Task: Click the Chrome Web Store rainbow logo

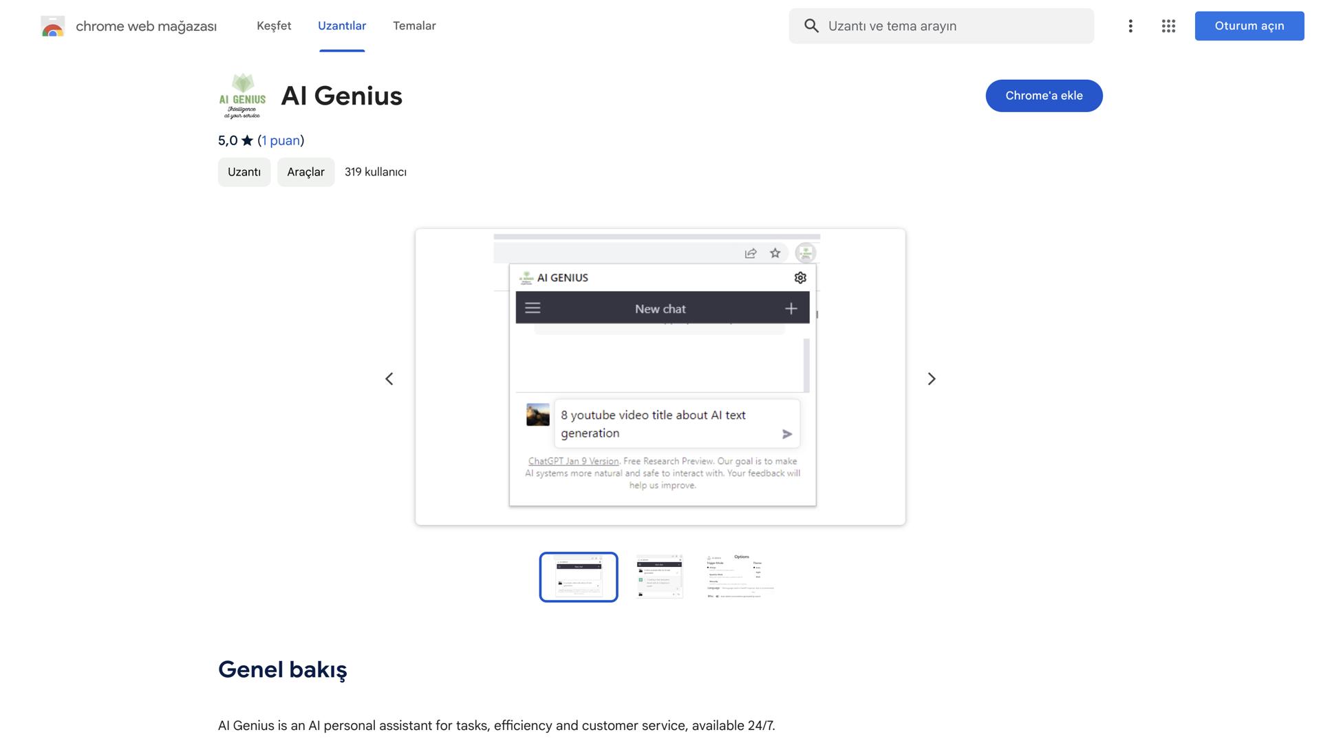Action: click(52, 26)
